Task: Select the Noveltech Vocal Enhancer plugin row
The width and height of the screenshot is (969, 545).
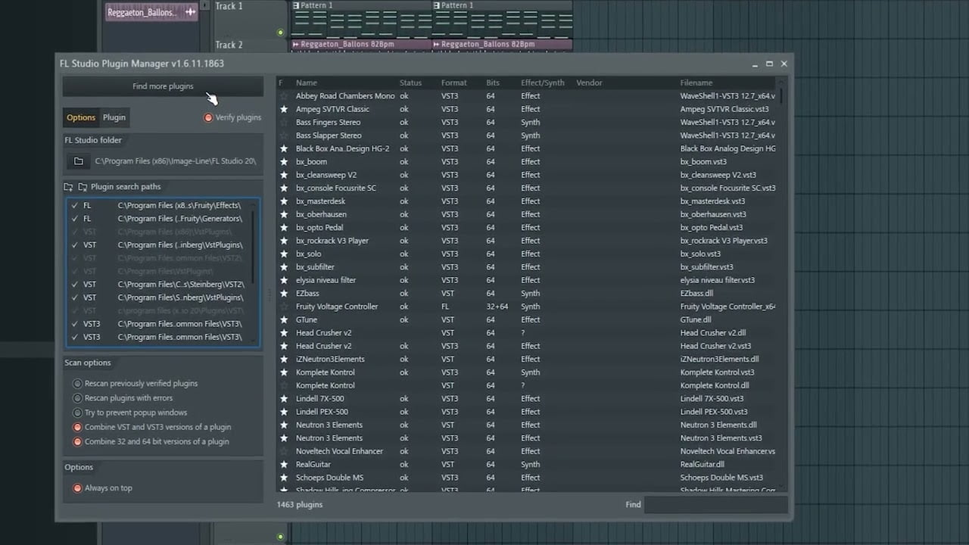Action: pyautogui.click(x=528, y=451)
